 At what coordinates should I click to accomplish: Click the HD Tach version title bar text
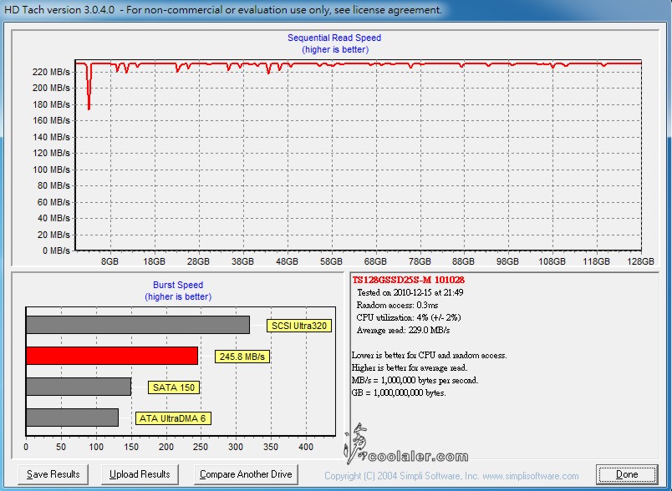[223, 9]
